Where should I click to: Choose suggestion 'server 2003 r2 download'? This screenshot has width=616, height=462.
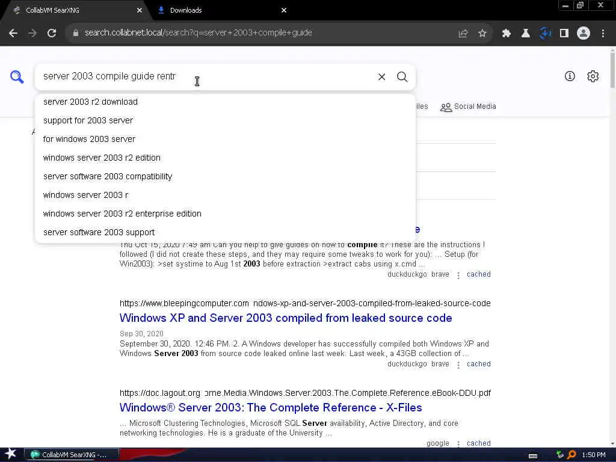[x=225, y=102]
